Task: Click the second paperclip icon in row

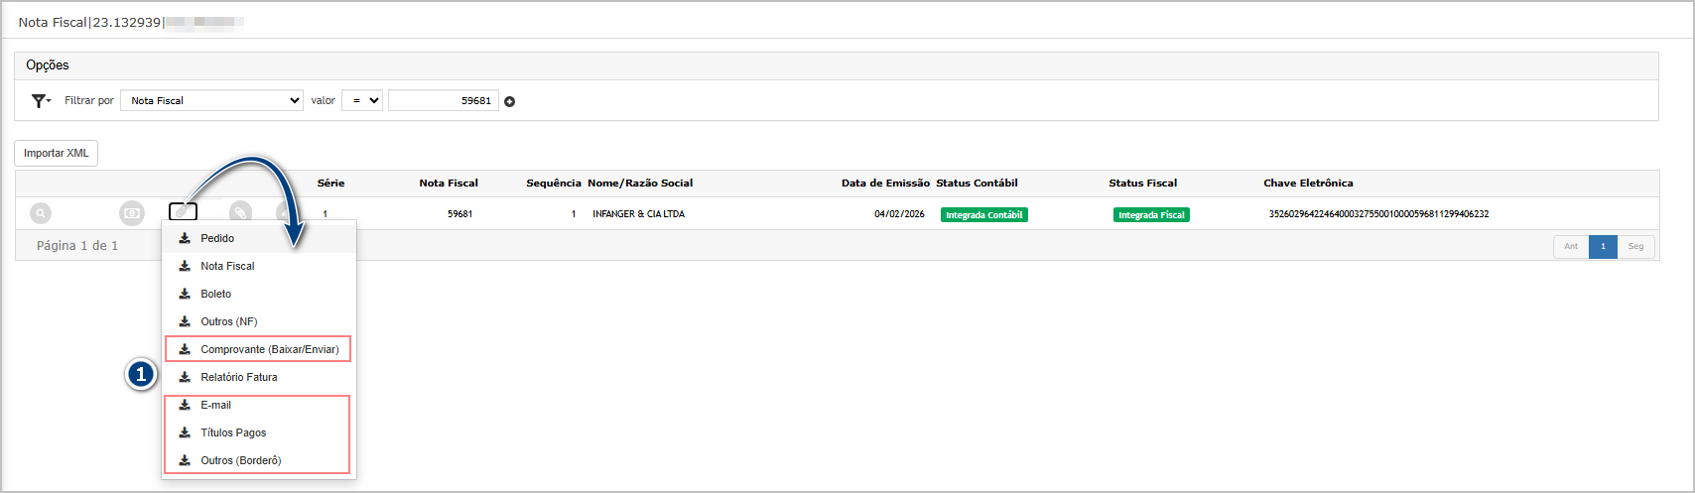Action: [x=240, y=212]
